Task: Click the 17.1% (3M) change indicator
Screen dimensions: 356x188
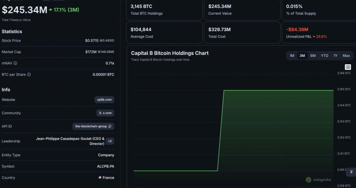Action: (x=64, y=10)
